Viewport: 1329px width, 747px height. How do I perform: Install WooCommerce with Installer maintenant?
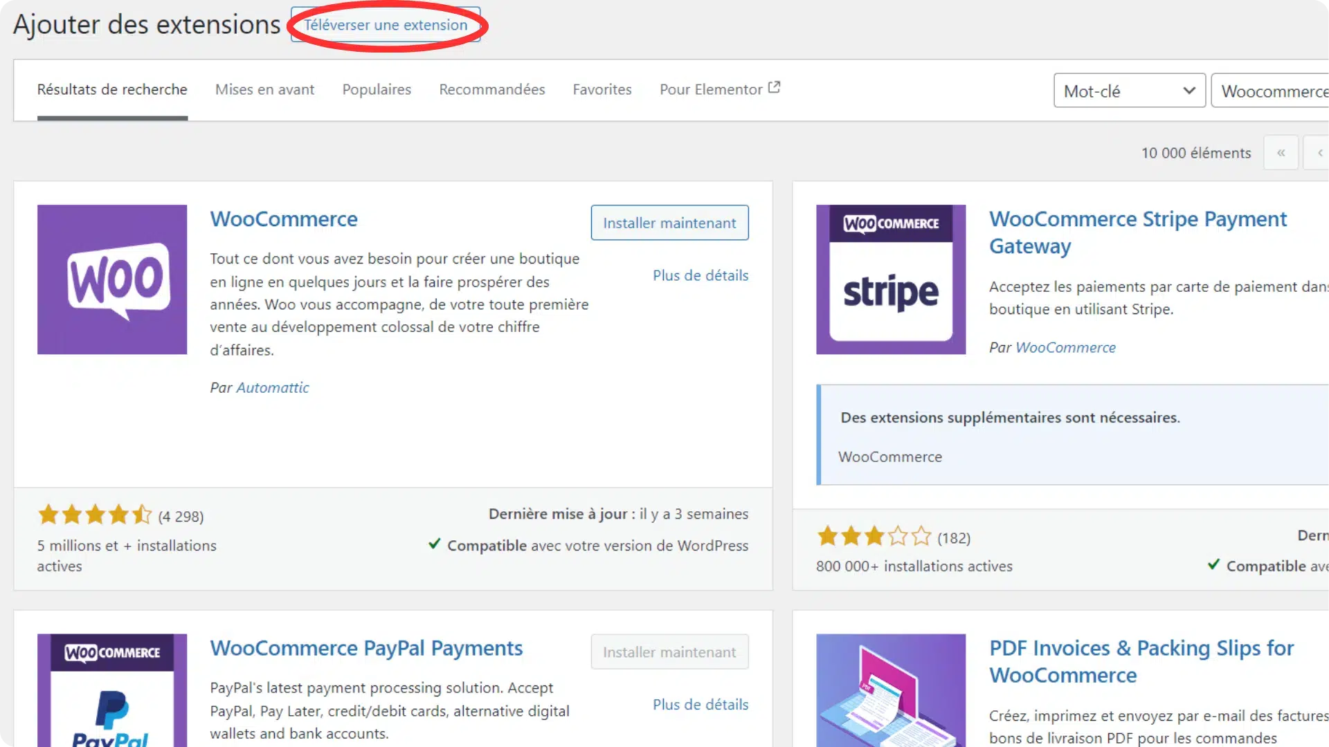[669, 223]
